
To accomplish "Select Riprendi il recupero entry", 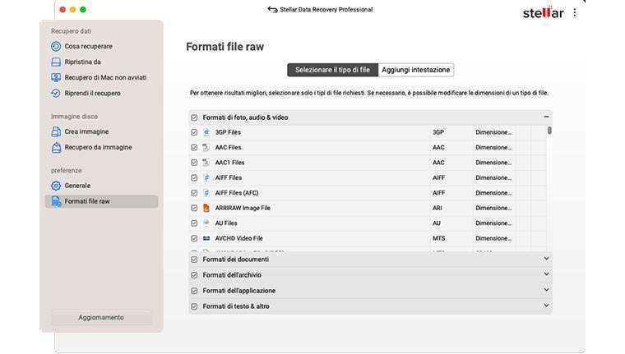I will [92, 93].
